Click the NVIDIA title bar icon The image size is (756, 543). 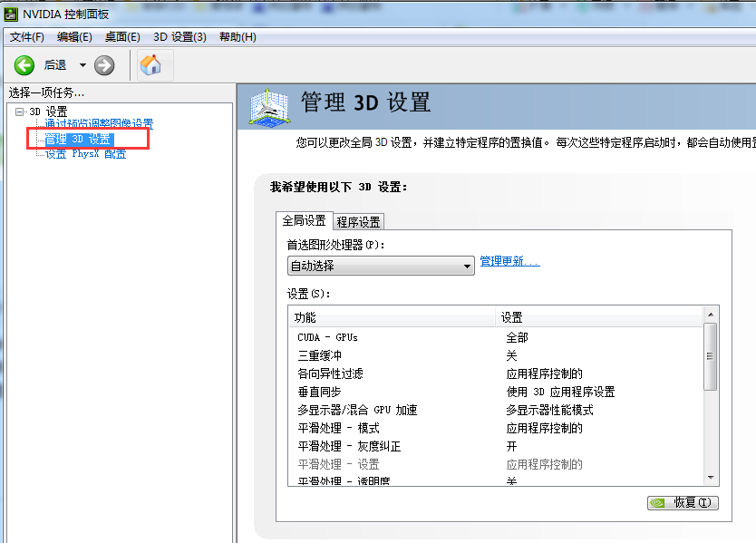point(10,14)
